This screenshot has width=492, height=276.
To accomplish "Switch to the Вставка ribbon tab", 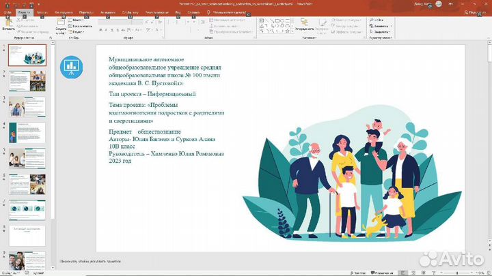I will point(42,12).
